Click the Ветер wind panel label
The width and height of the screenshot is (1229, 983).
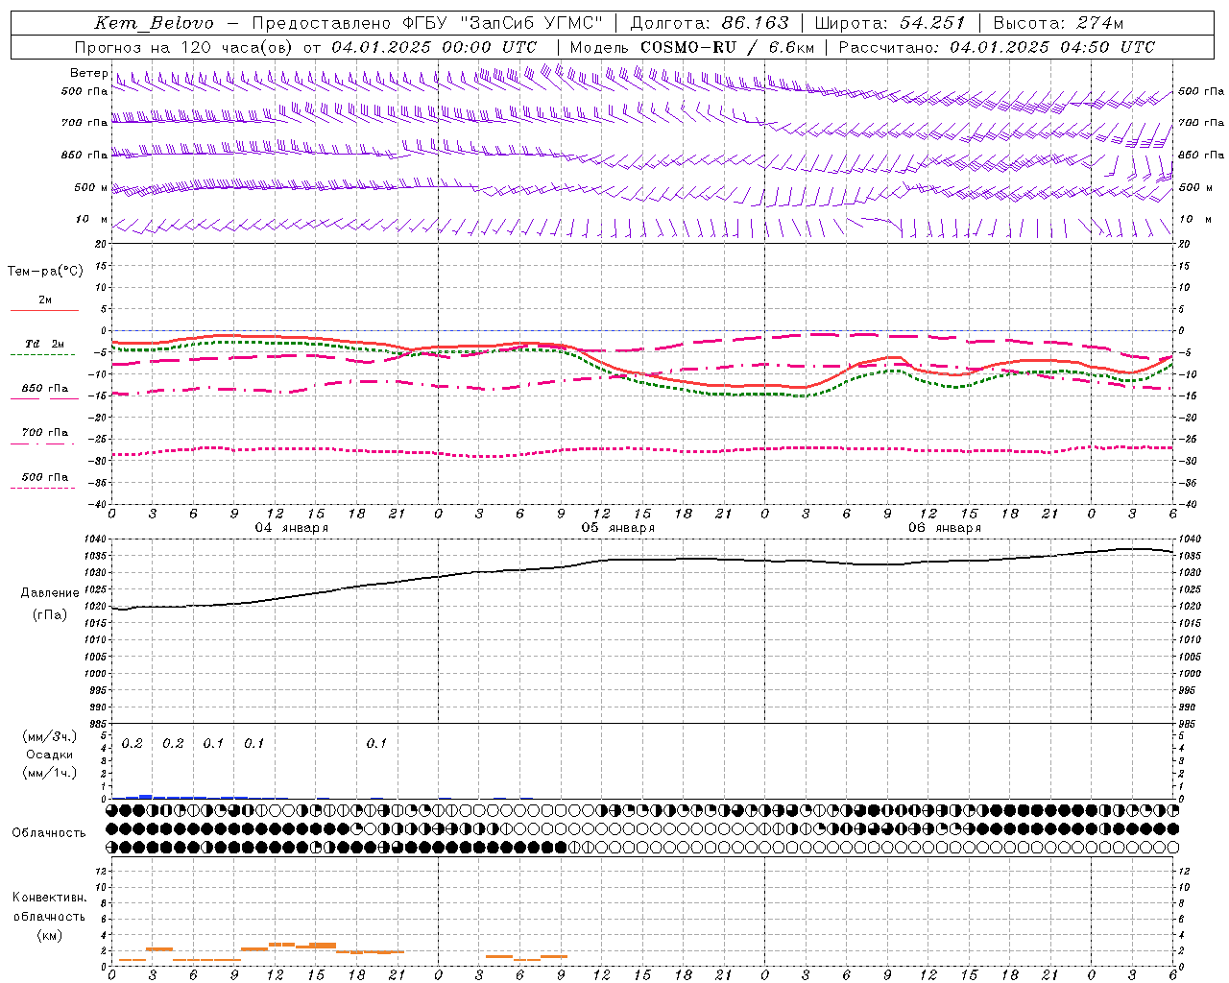pos(89,73)
